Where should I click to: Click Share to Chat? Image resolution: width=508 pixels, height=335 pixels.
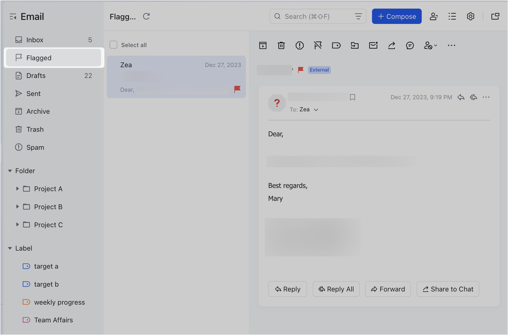click(x=448, y=289)
